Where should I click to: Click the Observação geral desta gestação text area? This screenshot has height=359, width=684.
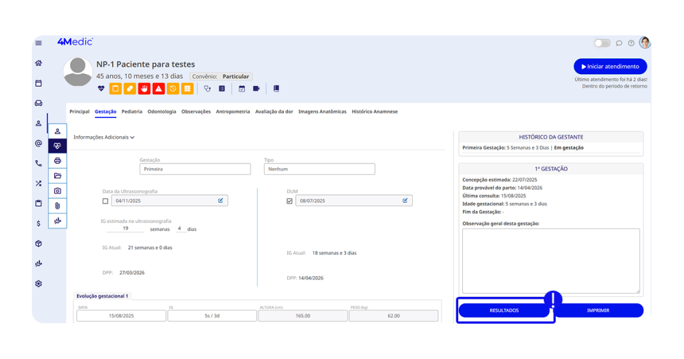coord(550,260)
